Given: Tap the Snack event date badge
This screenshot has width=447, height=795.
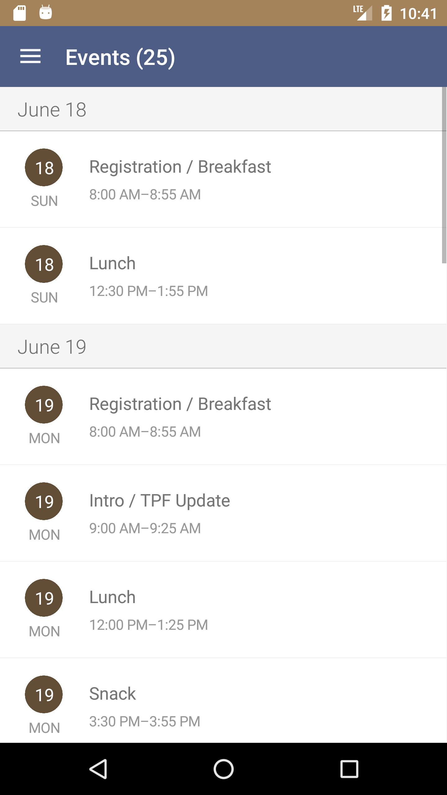Looking at the screenshot, I should pyautogui.click(x=44, y=694).
